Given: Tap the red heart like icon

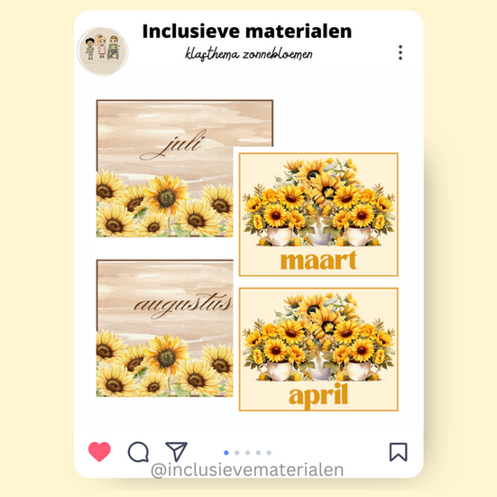Looking at the screenshot, I should (x=99, y=451).
